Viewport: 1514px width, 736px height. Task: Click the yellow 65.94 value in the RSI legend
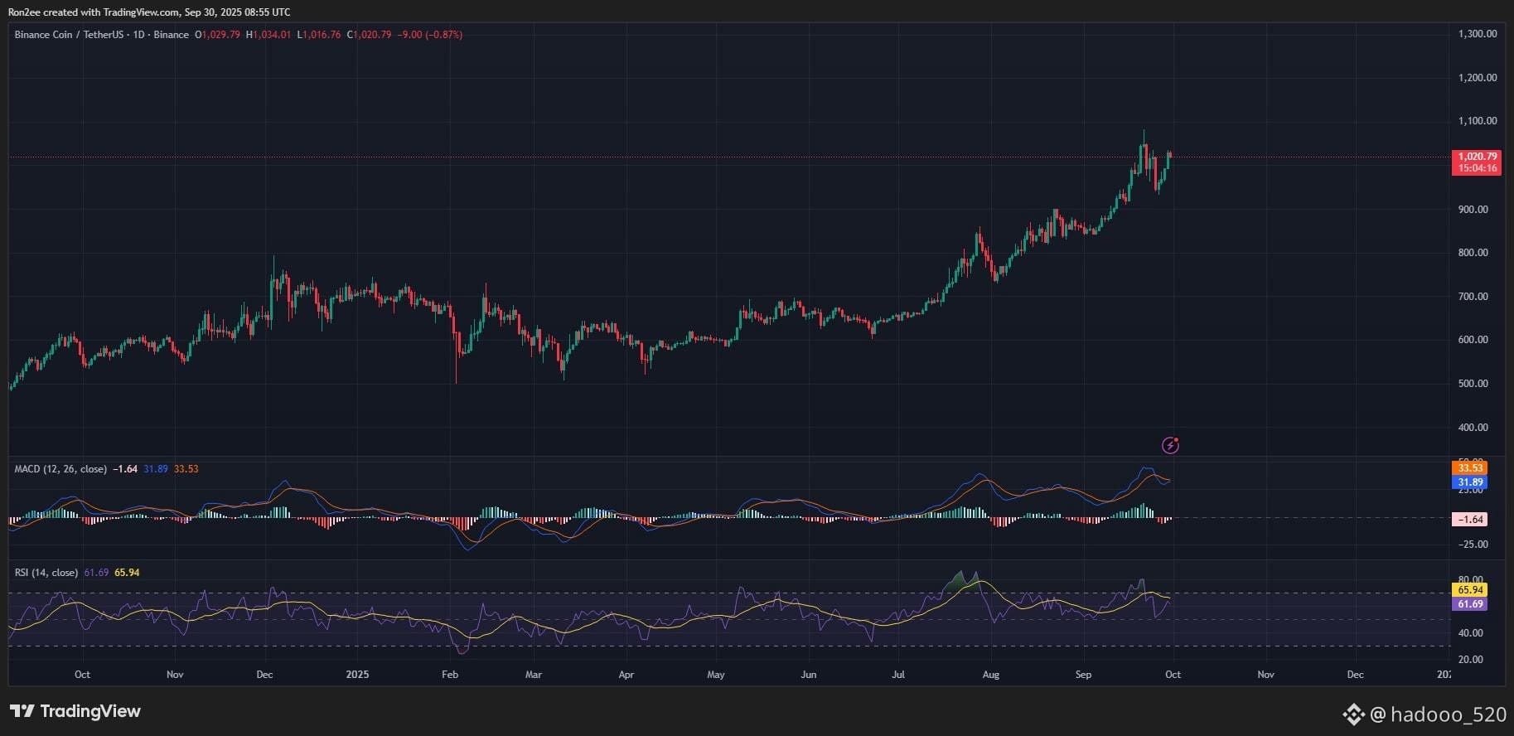(x=127, y=573)
